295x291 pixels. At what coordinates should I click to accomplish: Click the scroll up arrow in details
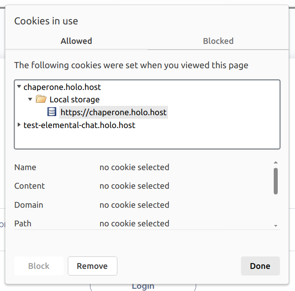coord(276,163)
